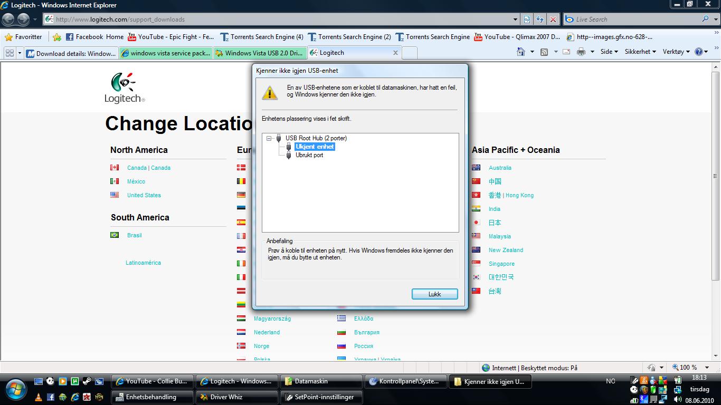721x405 pixels.
Task: Click the Home page icon
Action: pyautogui.click(x=521, y=52)
